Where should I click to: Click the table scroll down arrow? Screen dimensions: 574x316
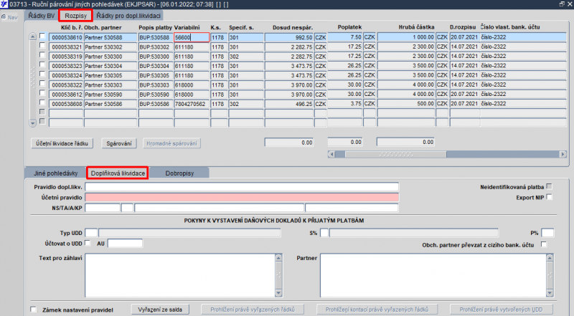(x=32, y=123)
